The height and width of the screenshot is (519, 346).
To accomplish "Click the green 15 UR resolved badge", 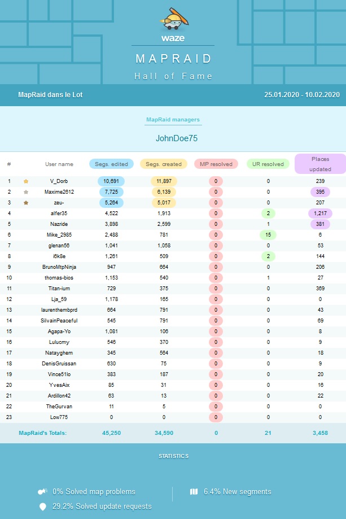I will (x=268, y=234).
